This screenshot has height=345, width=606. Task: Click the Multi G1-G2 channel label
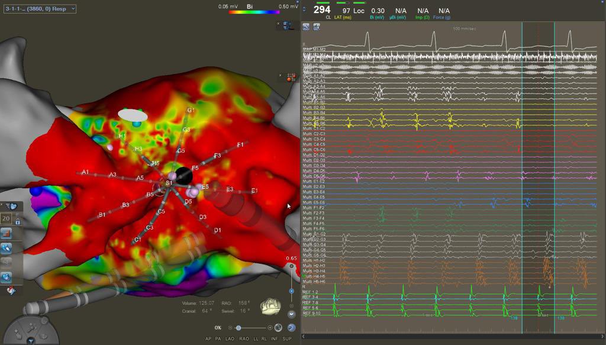point(314,234)
